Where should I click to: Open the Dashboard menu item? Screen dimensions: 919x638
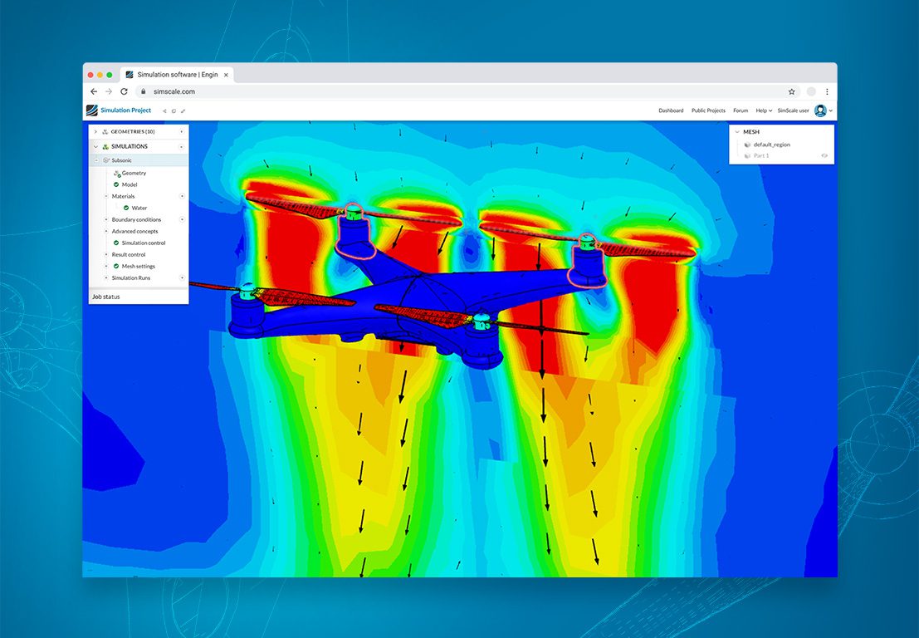pos(671,110)
